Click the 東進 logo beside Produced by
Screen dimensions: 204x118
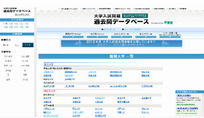[168, 23]
